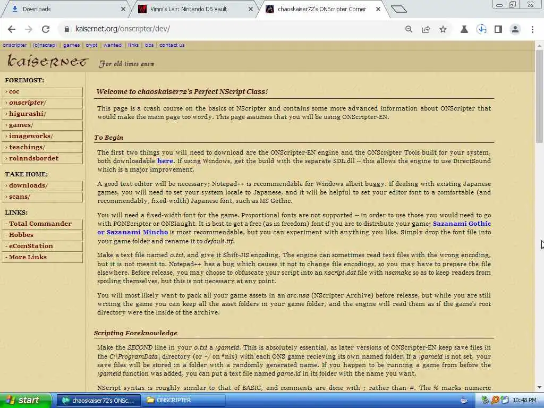Share this page via share icon
Viewport: 544px width, 408px height.
[x=426, y=29]
